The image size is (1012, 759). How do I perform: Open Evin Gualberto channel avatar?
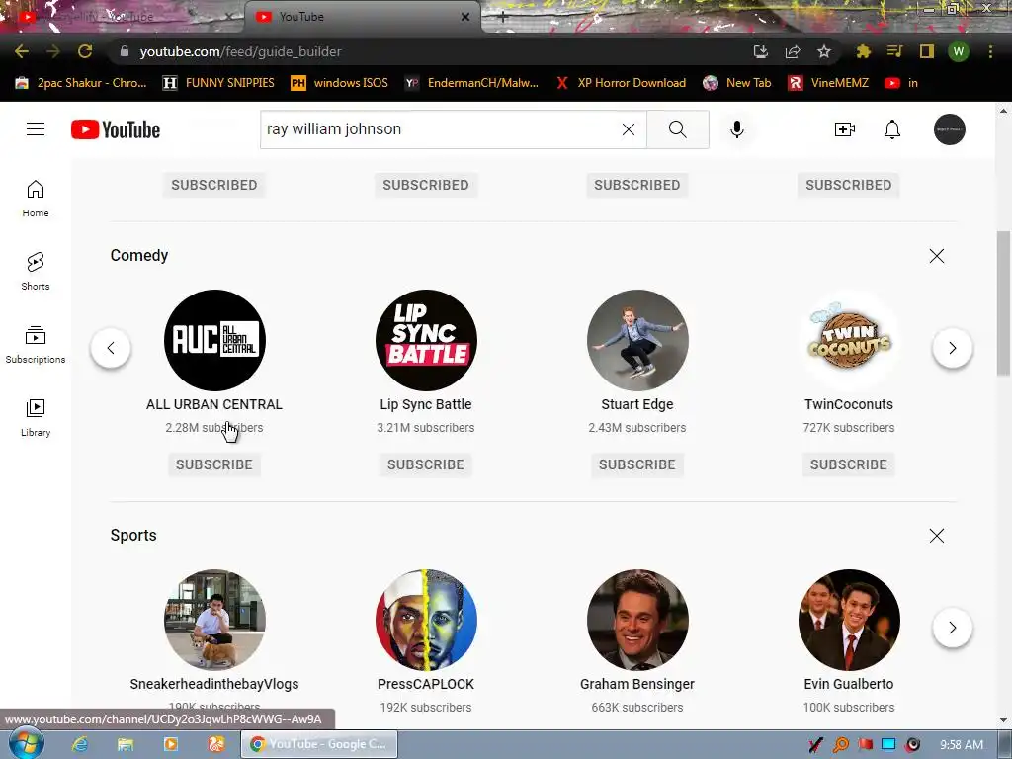pyautogui.click(x=849, y=620)
